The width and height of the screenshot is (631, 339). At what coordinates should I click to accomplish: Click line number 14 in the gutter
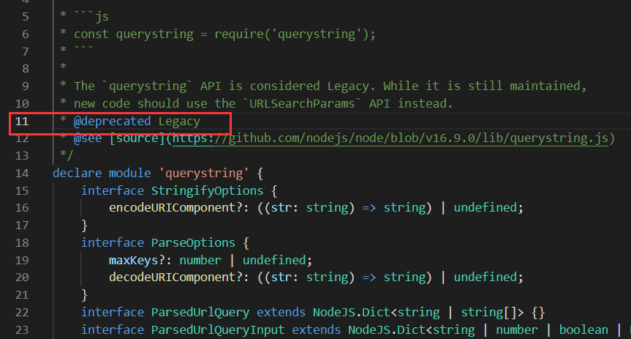22,173
